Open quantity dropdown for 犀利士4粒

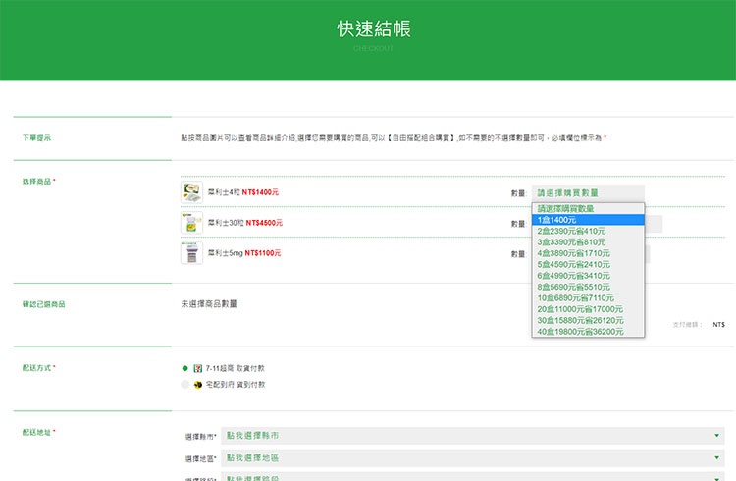[588, 193]
